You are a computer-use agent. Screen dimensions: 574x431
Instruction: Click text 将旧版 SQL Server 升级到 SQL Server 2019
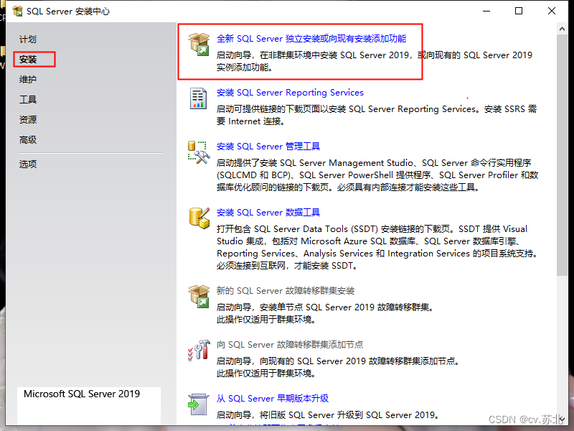click(x=349, y=415)
